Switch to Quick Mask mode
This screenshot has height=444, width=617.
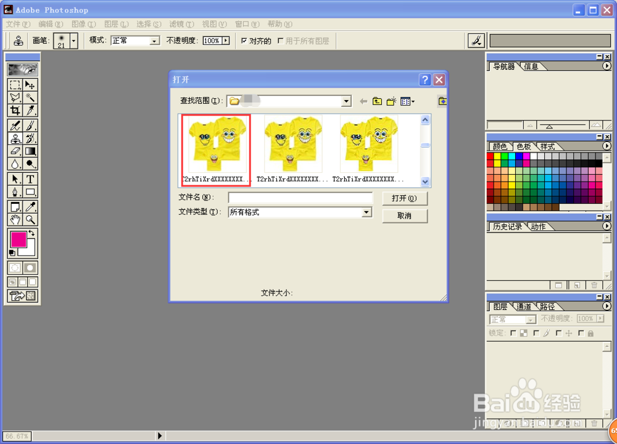point(30,268)
